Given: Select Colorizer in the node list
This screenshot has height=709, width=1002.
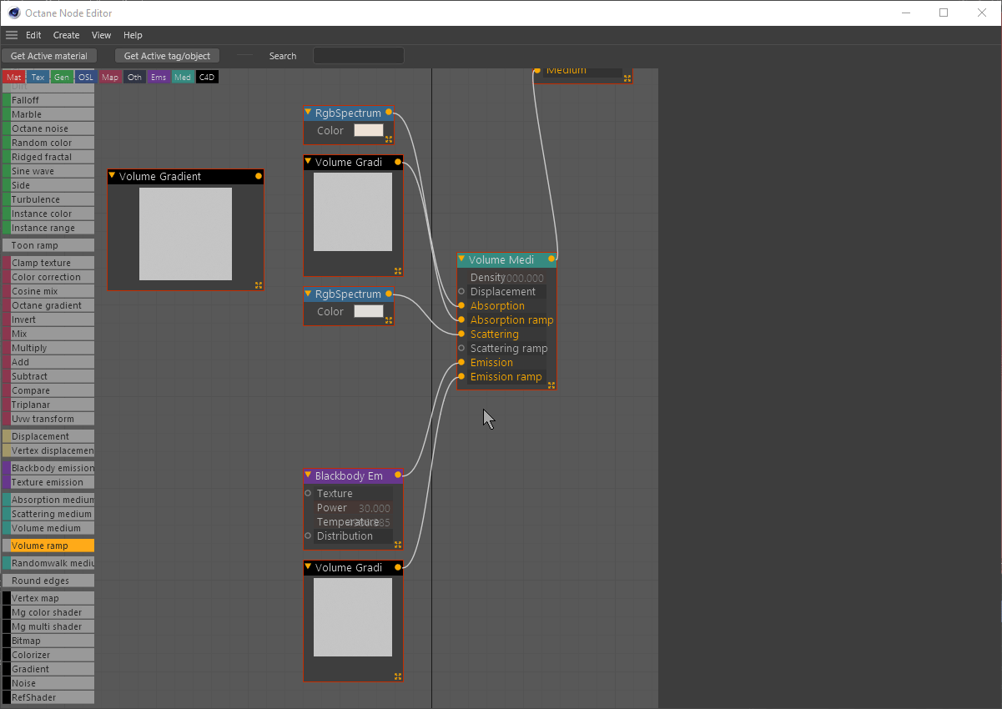Looking at the screenshot, I should pos(48,655).
